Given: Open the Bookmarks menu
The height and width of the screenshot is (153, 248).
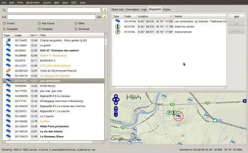Looking at the screenshot, I should [x=33, y=3].
